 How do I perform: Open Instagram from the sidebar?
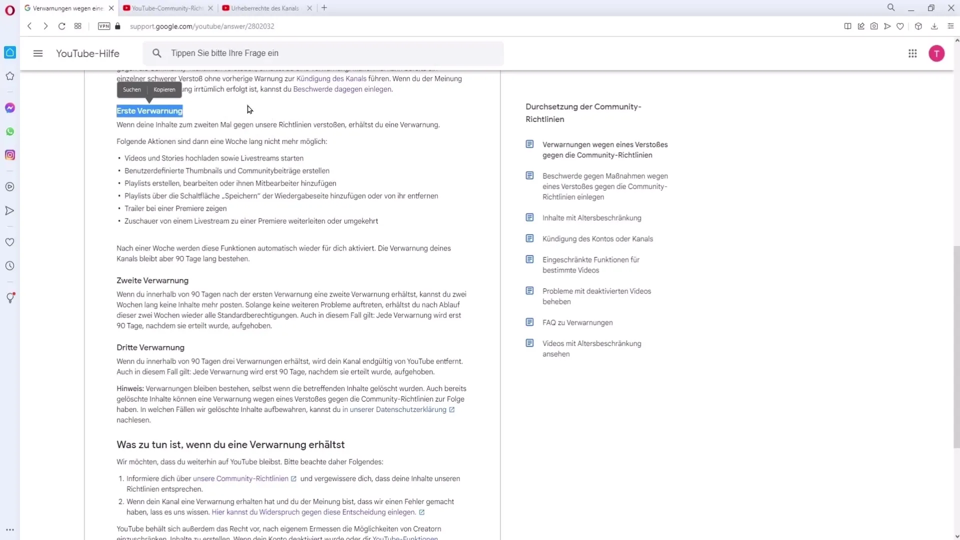10,155
